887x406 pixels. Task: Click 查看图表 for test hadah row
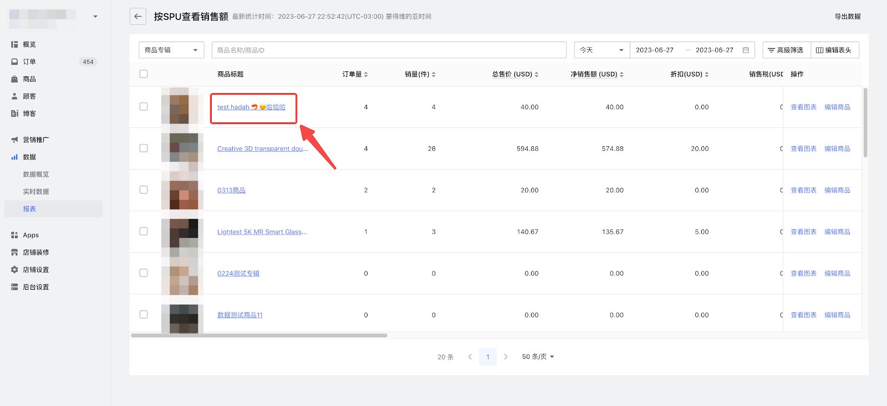pyautogui.click(x=803, y=107)
